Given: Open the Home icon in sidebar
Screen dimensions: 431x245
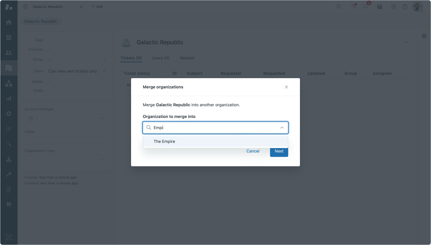Looking at the screenshot, I should pyautogui.click(x=9, y=22).
